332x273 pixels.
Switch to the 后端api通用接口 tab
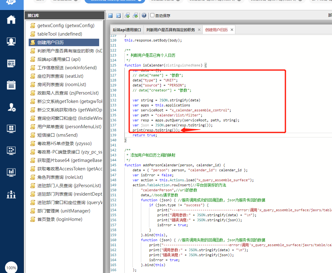click(x=127, y=30)
